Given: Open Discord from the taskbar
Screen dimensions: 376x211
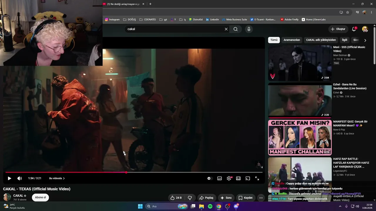Looking at the screenshot, I should (x=236, y=206).
